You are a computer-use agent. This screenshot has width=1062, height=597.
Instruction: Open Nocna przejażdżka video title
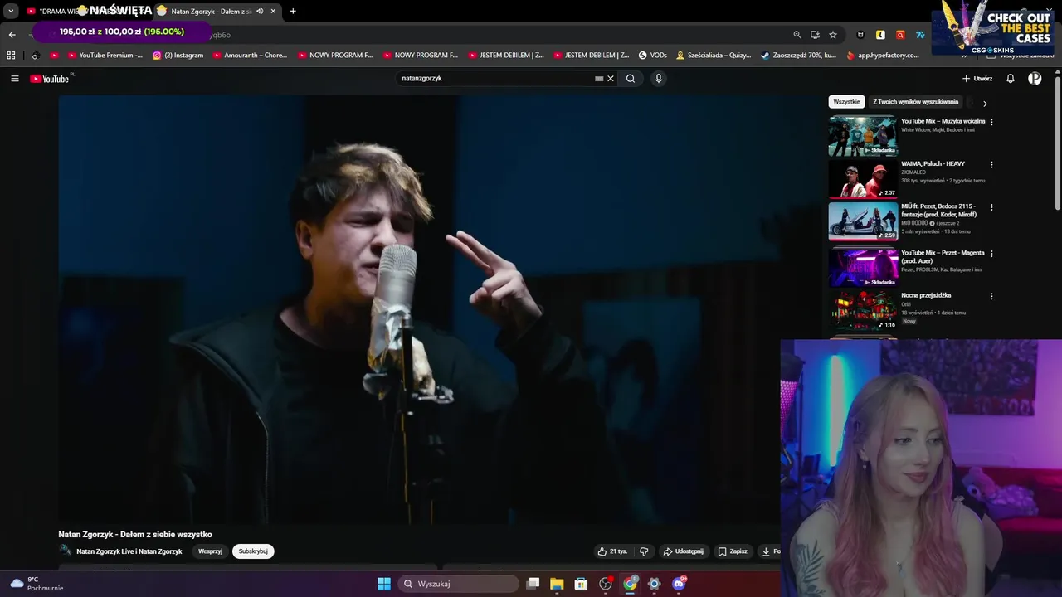[x=926, y=295]
